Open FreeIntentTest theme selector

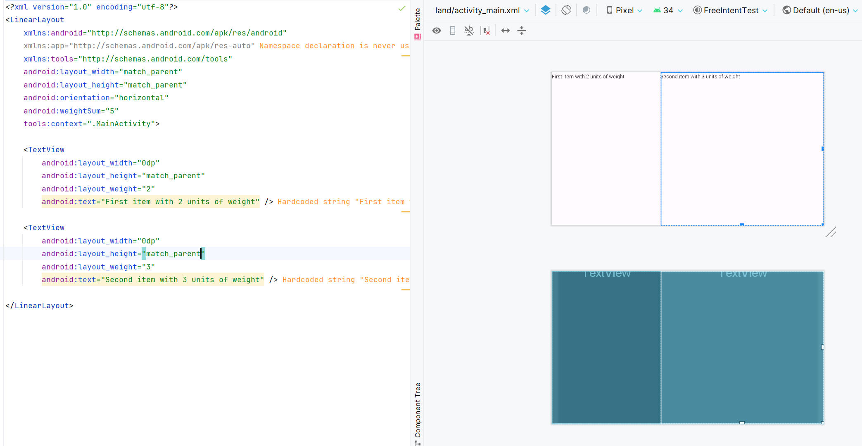tap(730, 10)
